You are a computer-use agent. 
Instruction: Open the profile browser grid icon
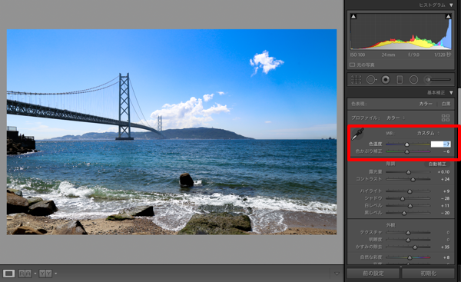pyautogui.click(x=446, y=118)
